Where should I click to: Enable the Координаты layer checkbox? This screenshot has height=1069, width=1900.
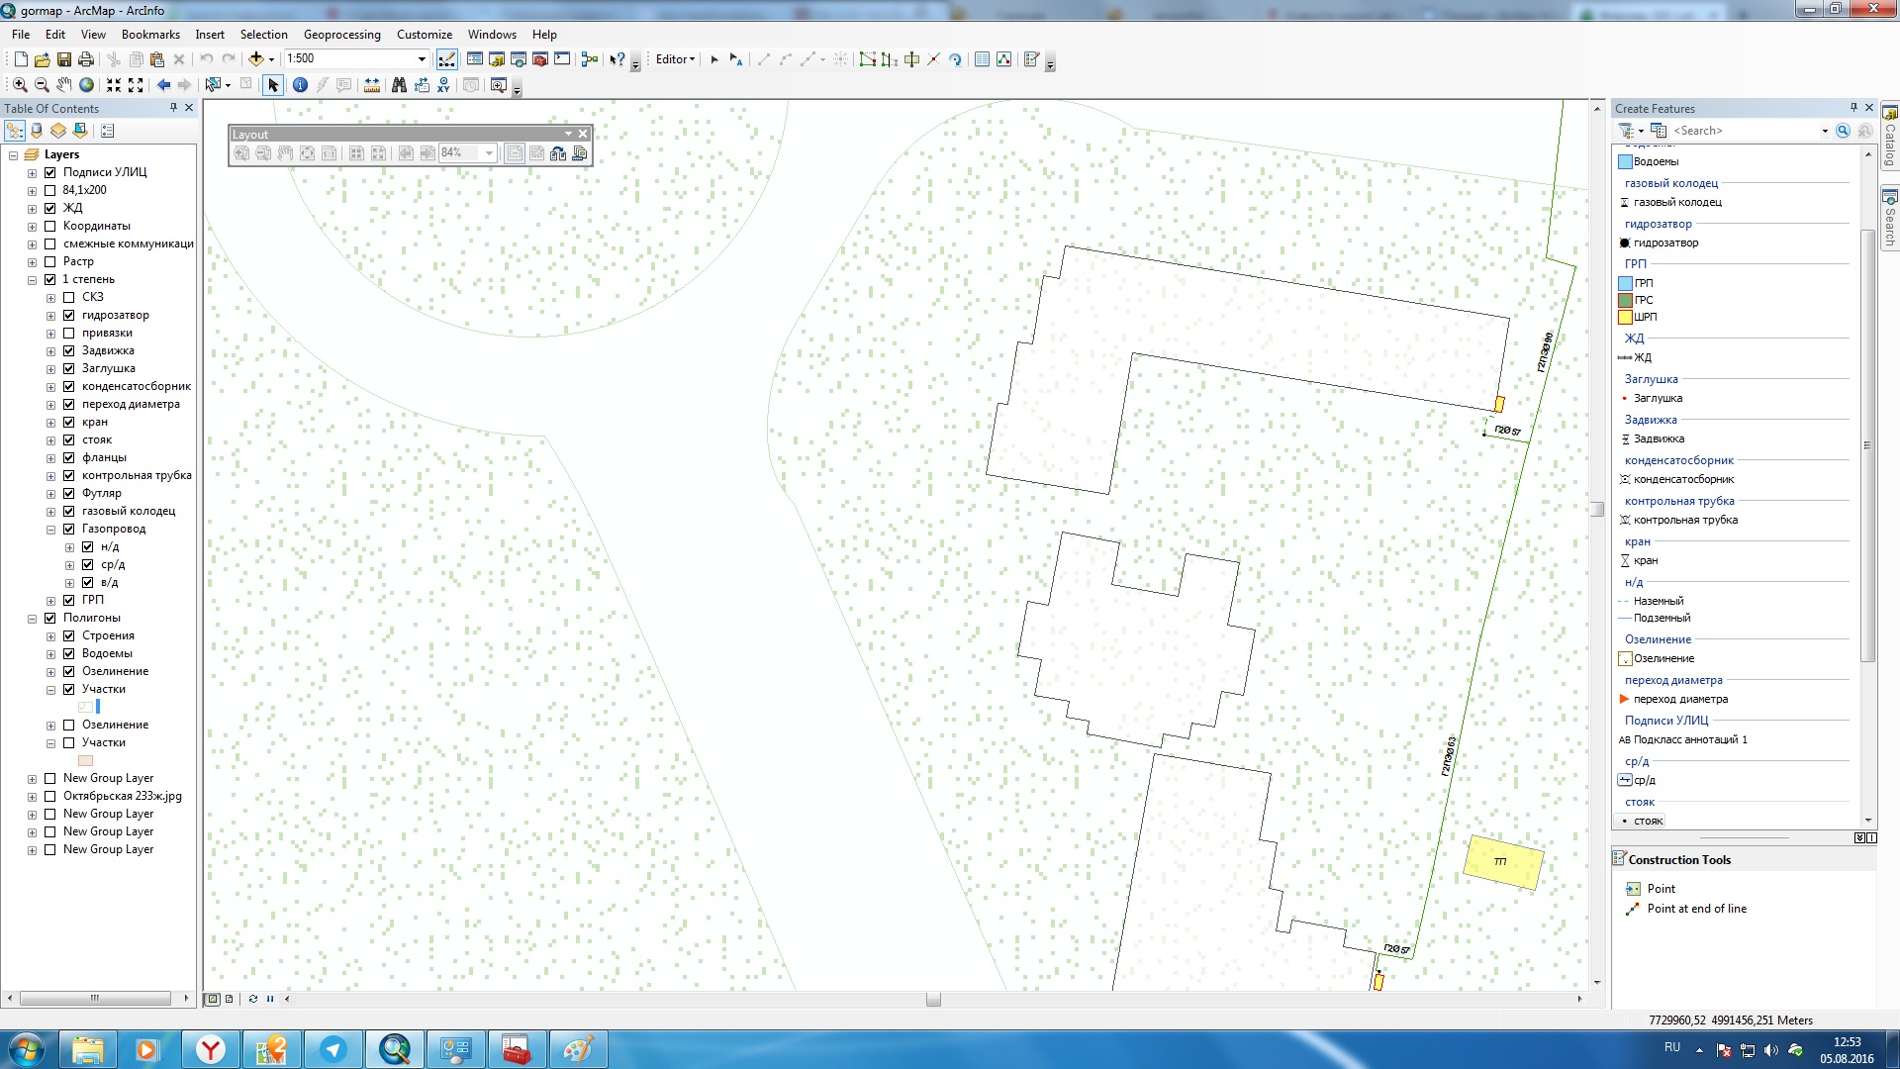click(x=50, y=226)
